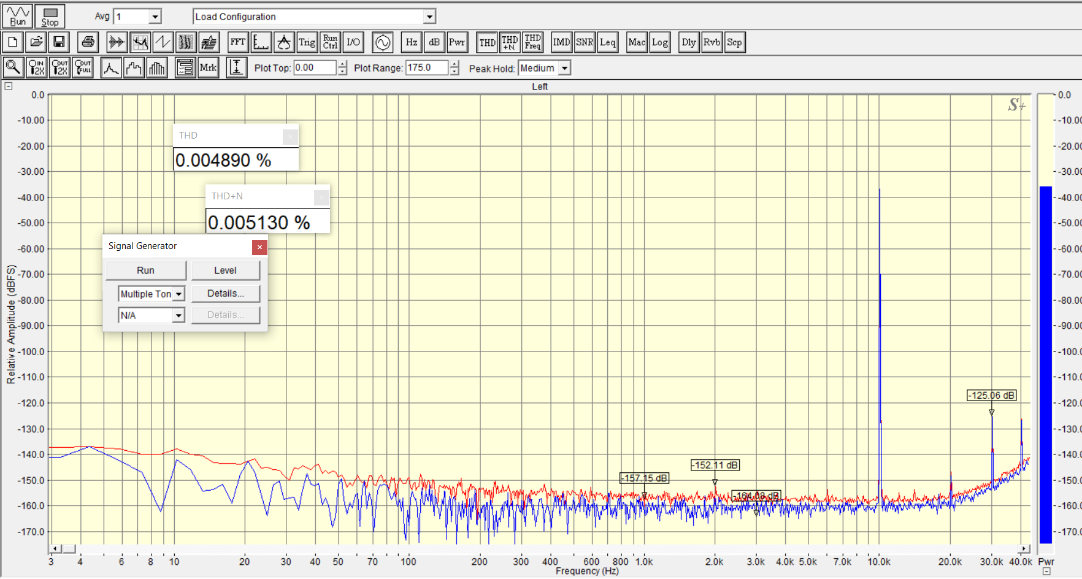The image size is (1082, 579).
Task: Click the frequency scrollbar right arrow
Action: pos(1024,549)
